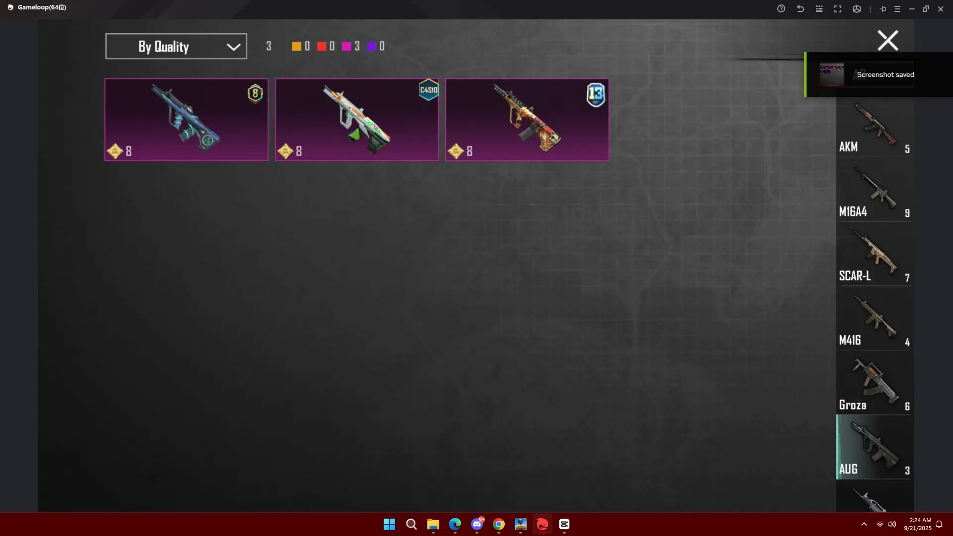Select the white C4S10 AUG skin
953x536 pixels.
pyautogui.click(x=356, y=120)
